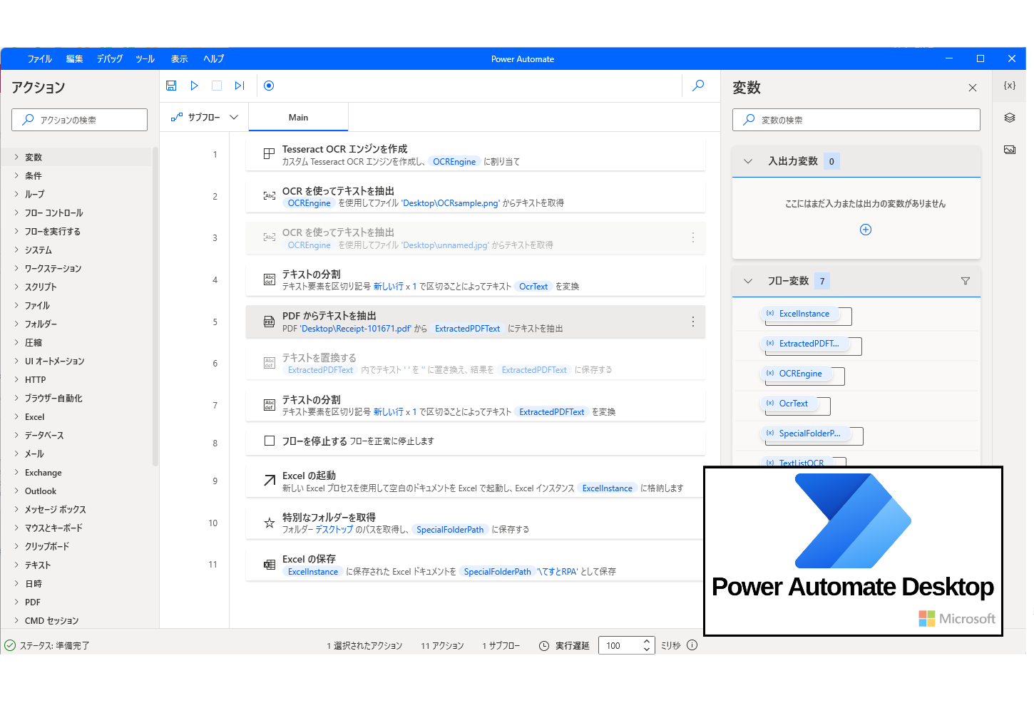Image resolution: width=1034 pixels, height=713 pixels.
Task: Select the SpecialFolderP... flow variable
Action: tap(804, 434)
